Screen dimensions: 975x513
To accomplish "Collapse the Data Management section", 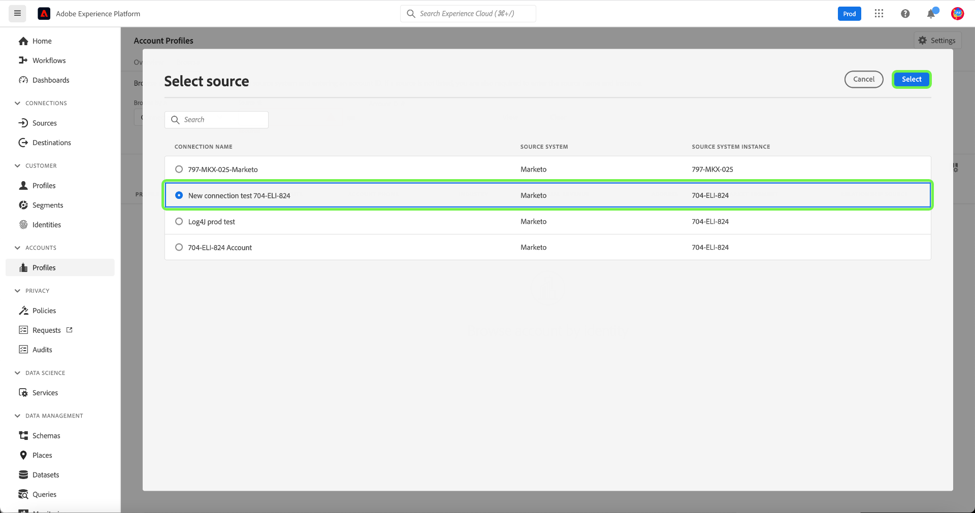I will pos(17,416).
